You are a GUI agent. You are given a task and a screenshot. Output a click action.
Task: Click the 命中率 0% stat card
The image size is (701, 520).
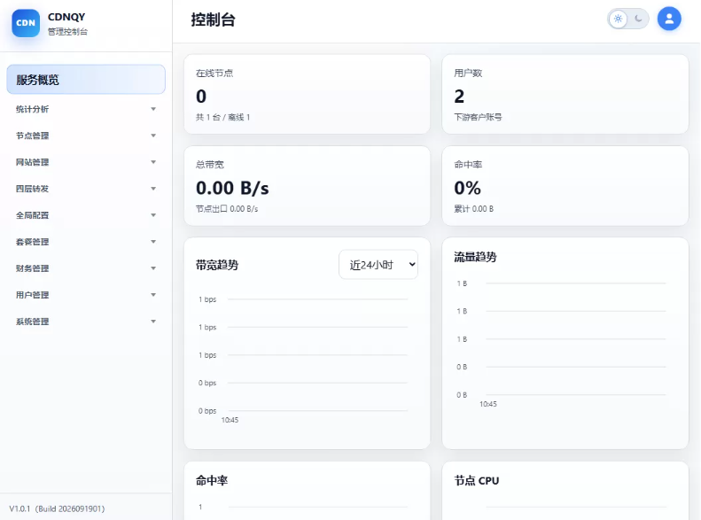(x=565, y=186)
